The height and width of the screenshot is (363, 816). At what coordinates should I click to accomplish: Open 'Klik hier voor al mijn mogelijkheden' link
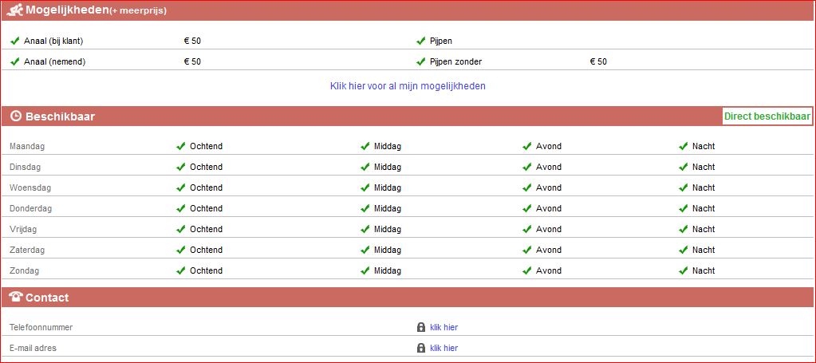(x=408, y=86)
